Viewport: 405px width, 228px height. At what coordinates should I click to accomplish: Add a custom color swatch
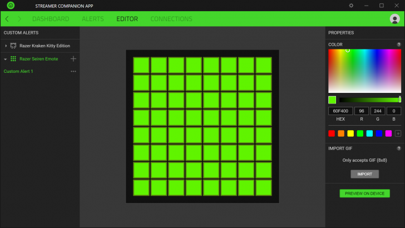(398, 133)
